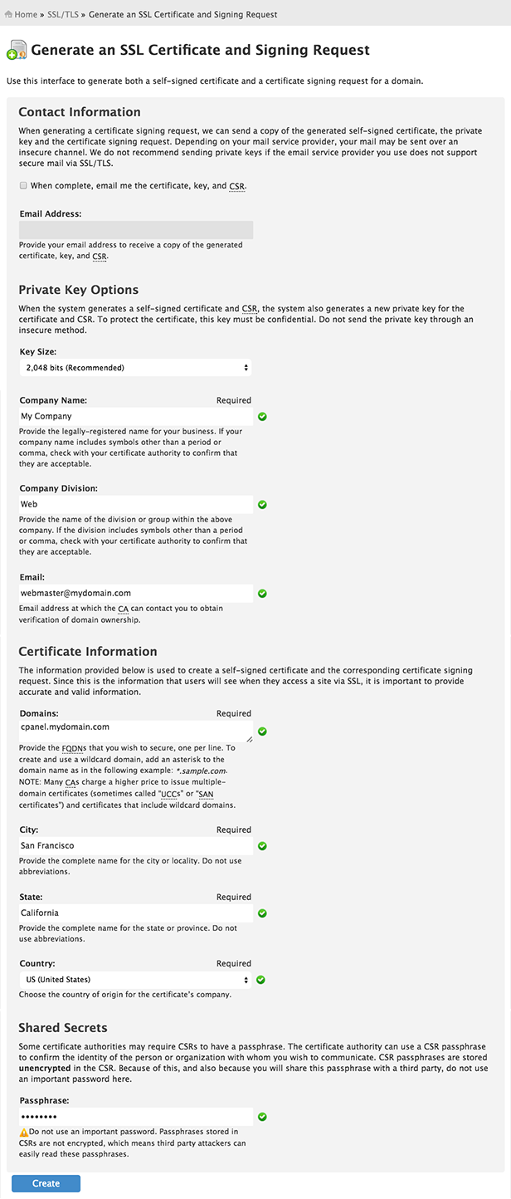Image resolution: width=511 pixels, height=1199 pixels.
Task: Click the green check beside the Domains box
Action: [262, 731]
